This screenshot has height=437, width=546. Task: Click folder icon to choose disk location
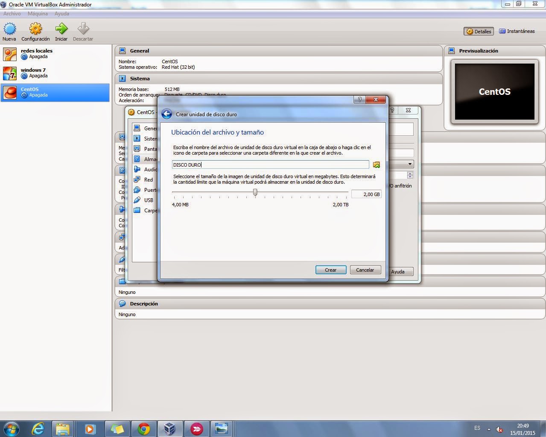(376, 164)
